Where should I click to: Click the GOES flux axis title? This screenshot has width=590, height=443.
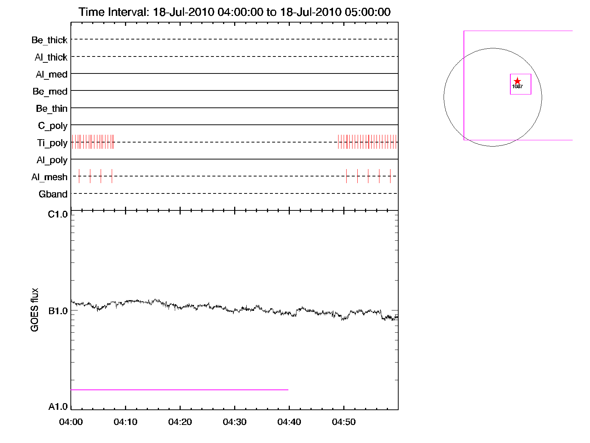click(x=35, y=310)
